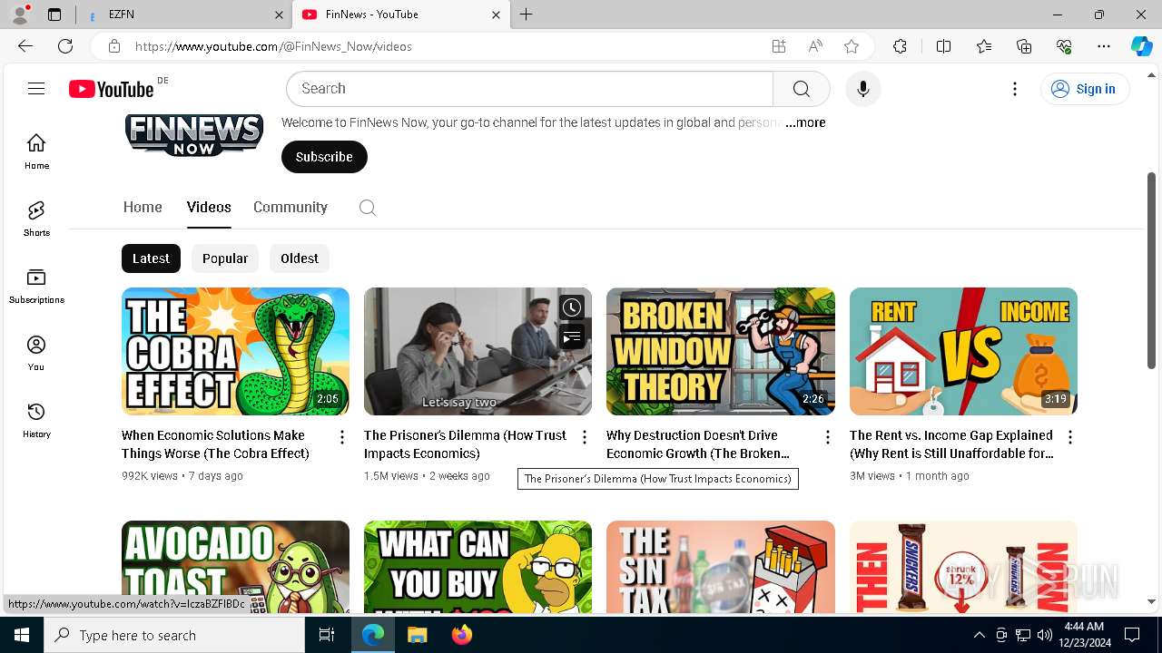Viewport: 1162px width, 653px height.
Task: Open the browser profile icon
Action: 20,15
